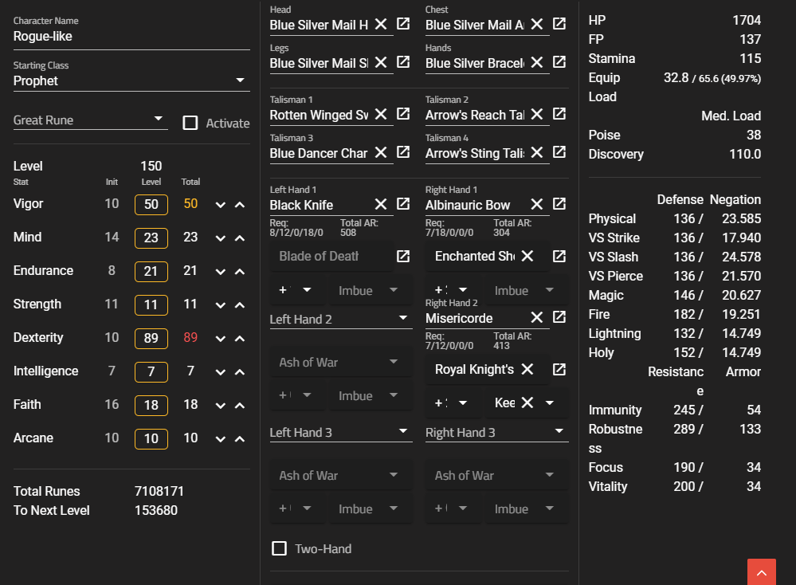
Task: Clear the Rotten Winged Sword talisman
Action: coord(381,114)
